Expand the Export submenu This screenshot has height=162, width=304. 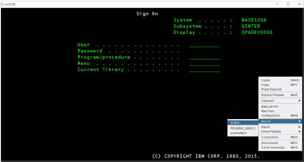[x=266, y=127]
